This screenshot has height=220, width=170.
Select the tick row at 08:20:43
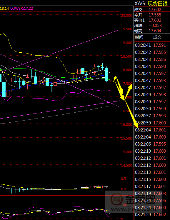coord(152,59)
